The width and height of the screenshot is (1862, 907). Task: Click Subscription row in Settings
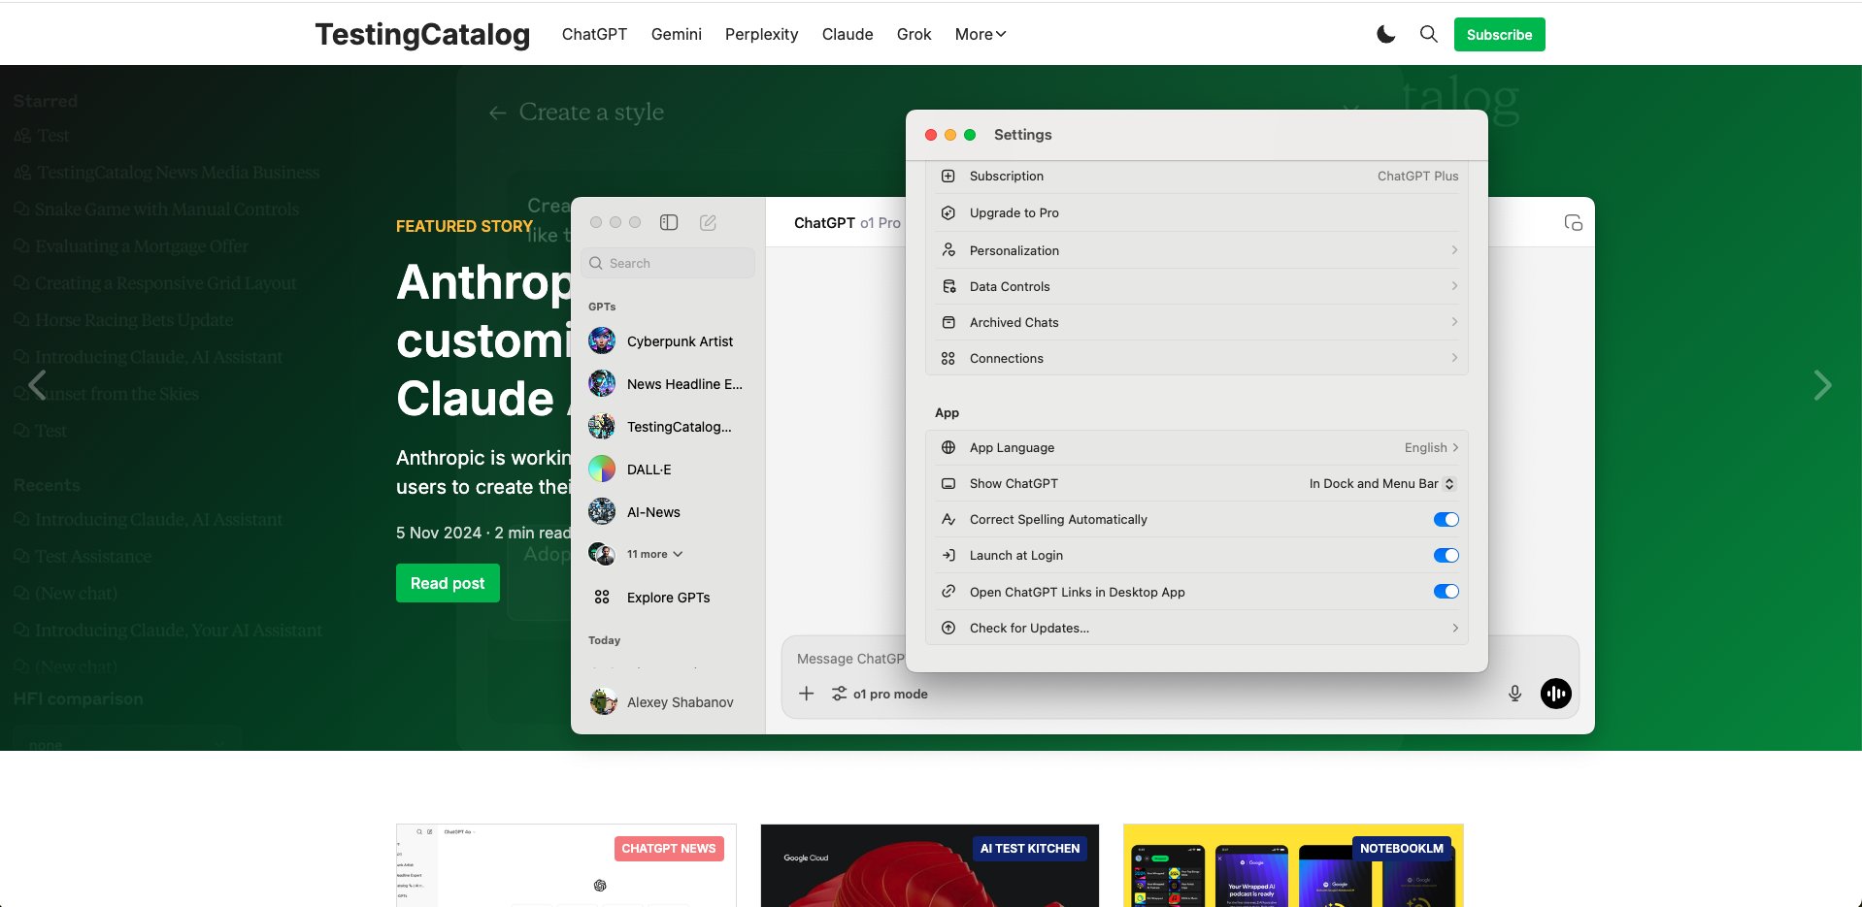(1197, 176)
